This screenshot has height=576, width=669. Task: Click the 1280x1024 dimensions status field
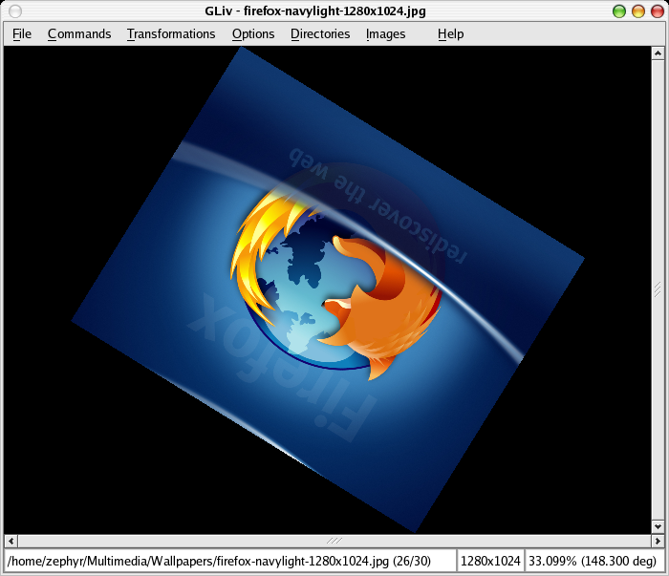point(490,561)
